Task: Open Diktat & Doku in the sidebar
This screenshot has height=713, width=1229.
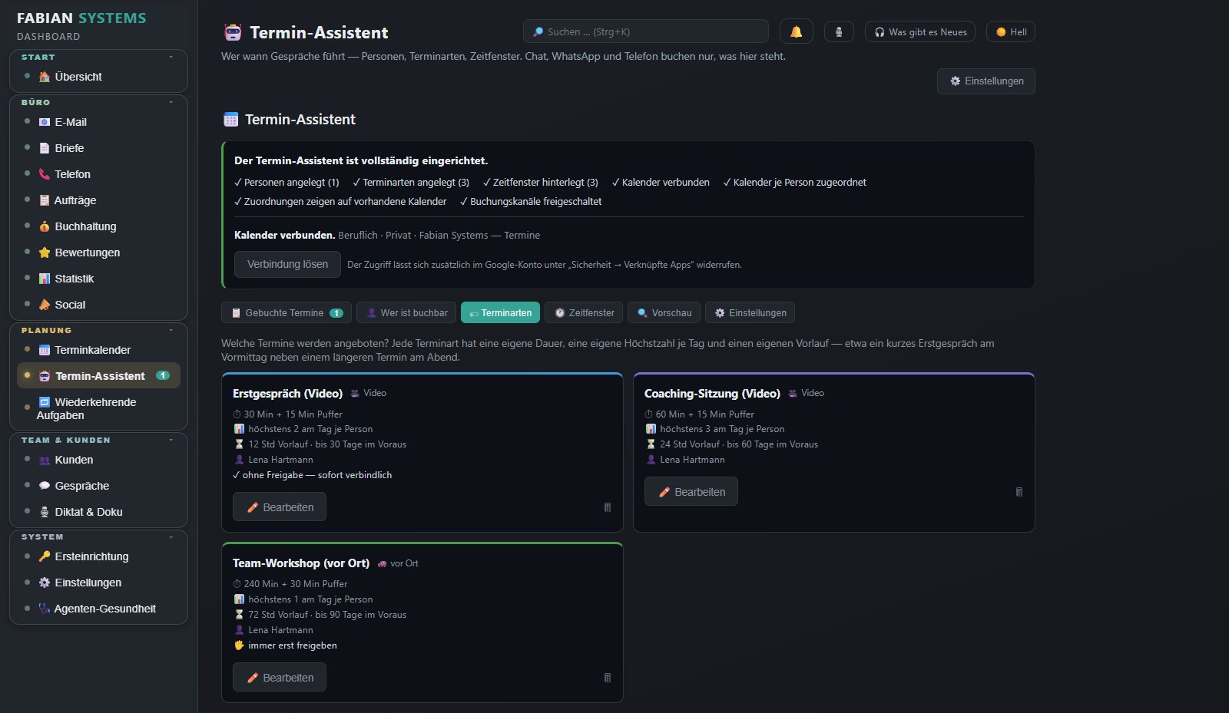Action: click(98, 512)
